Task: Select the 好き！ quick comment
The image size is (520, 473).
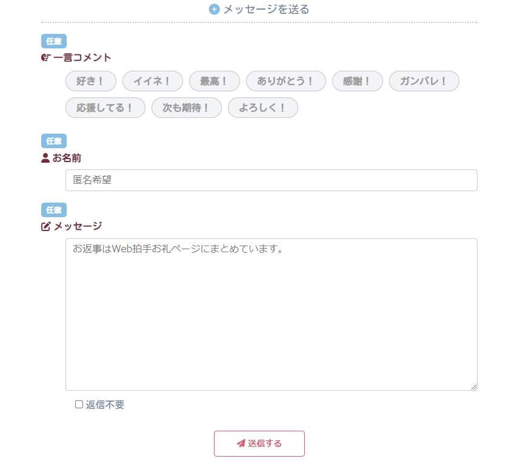Action: [91, 81]
